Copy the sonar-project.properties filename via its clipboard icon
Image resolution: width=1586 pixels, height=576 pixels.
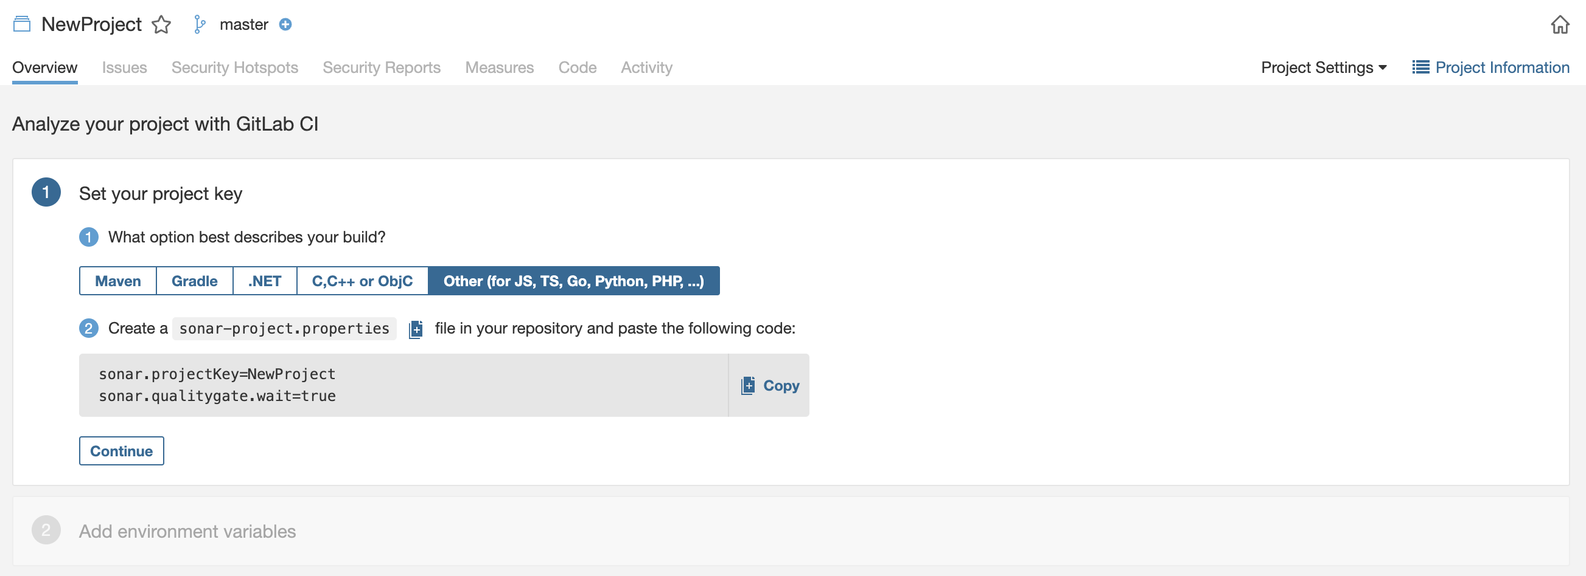click(416, 329)
